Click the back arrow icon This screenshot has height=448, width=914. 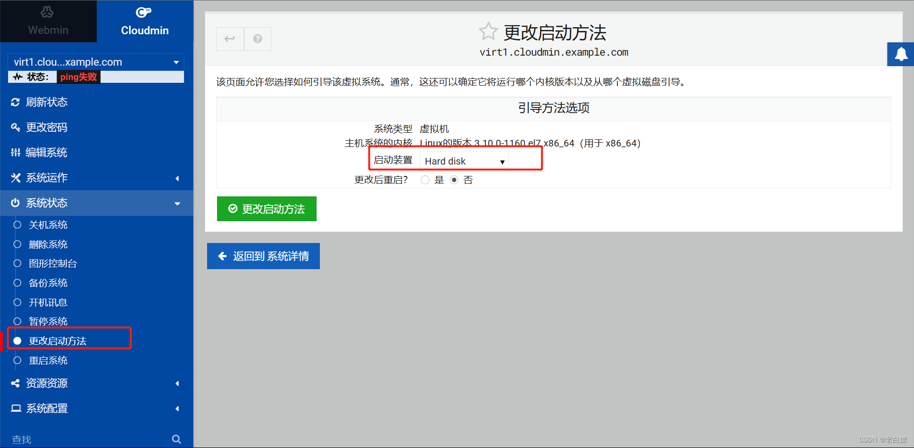pyautogui.click(x=230, y=39)
